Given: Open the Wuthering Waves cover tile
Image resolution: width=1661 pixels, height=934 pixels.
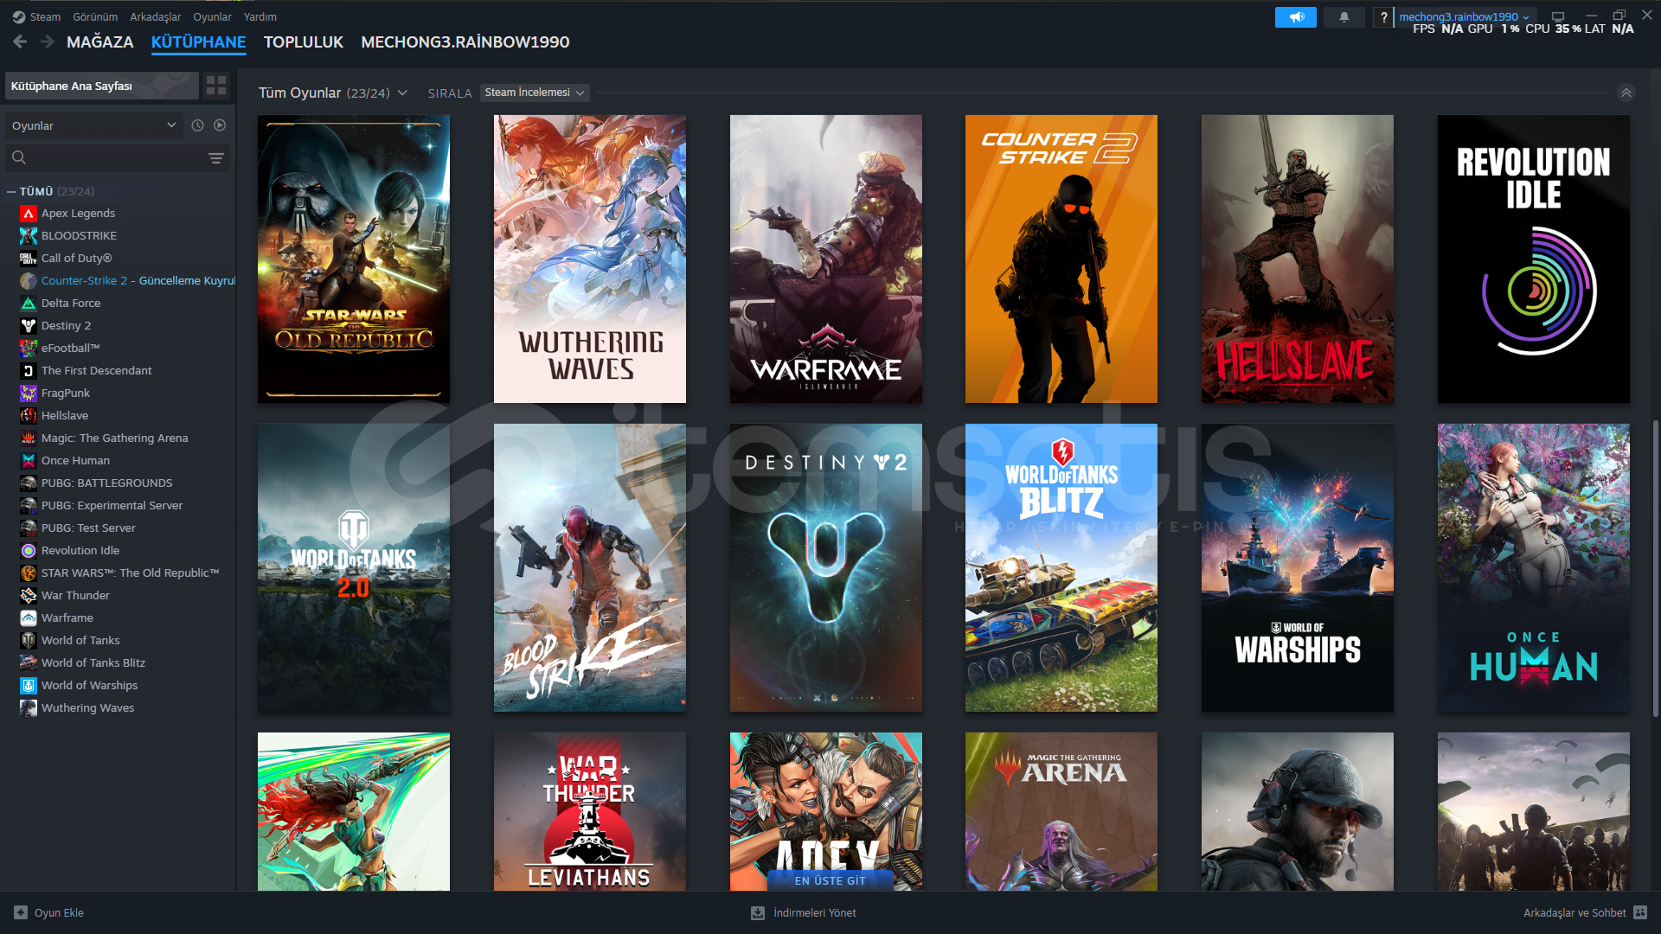Looking at the screenshot, I should (590, 259).
